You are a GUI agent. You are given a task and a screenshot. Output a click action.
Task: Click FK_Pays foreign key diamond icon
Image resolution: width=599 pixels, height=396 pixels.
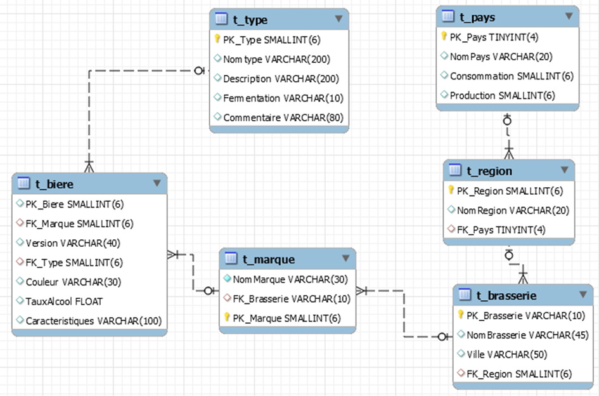click(x=451, y=230)
